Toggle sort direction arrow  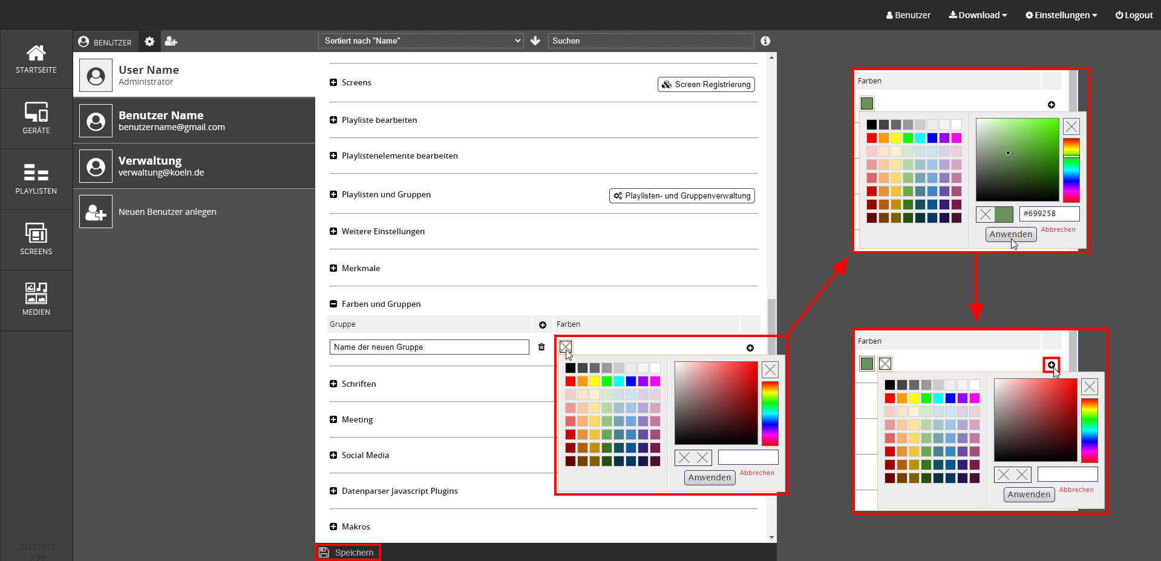(x=535, y=41)
